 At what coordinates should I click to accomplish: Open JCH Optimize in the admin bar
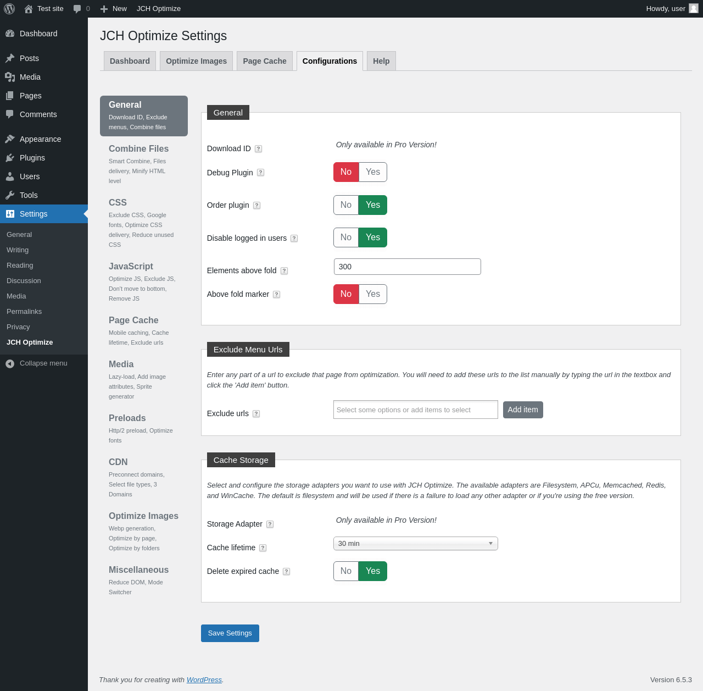click(x=159, y=9)
